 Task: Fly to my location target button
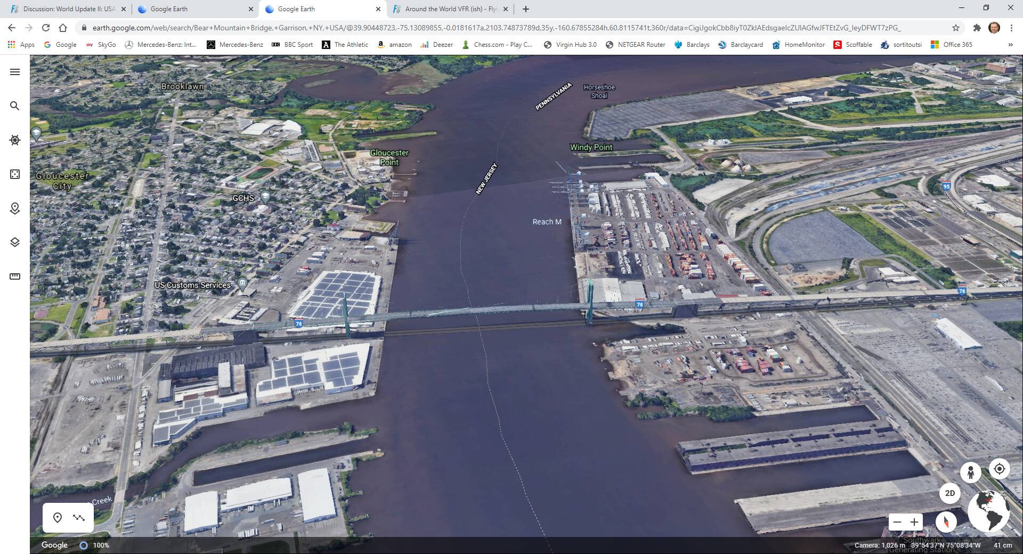[1000, 469]
